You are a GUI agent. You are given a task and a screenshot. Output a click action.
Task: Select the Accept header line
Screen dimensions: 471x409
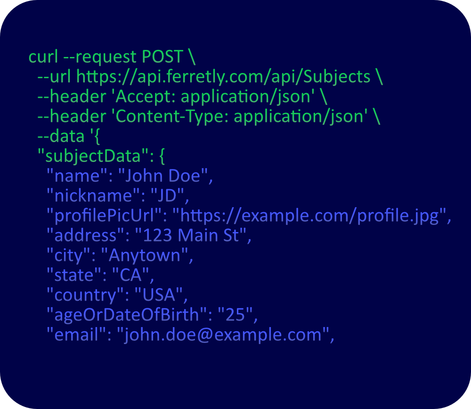(x=181, y=96)
